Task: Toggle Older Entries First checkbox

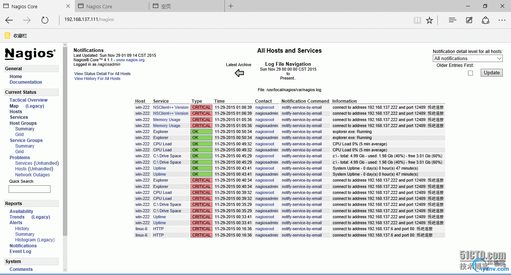Action: point(471,73)
